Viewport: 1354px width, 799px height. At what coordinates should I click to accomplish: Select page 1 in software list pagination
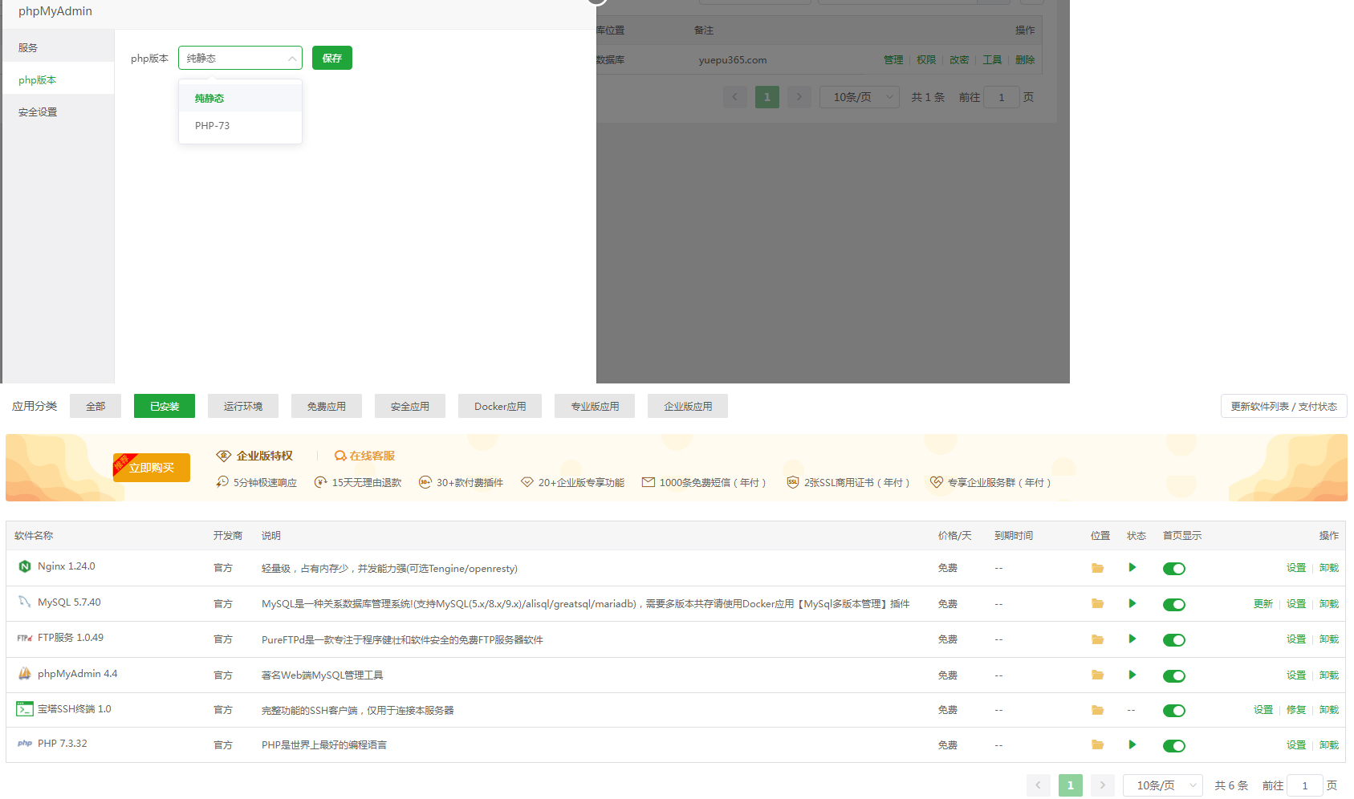point(1071,785)
